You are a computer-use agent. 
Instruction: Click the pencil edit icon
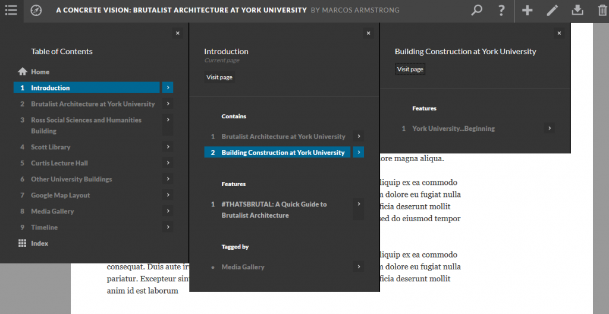click(553, 11)
